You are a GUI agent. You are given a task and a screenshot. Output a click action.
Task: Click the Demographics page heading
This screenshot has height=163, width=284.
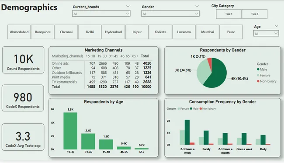tap(29, 7)
